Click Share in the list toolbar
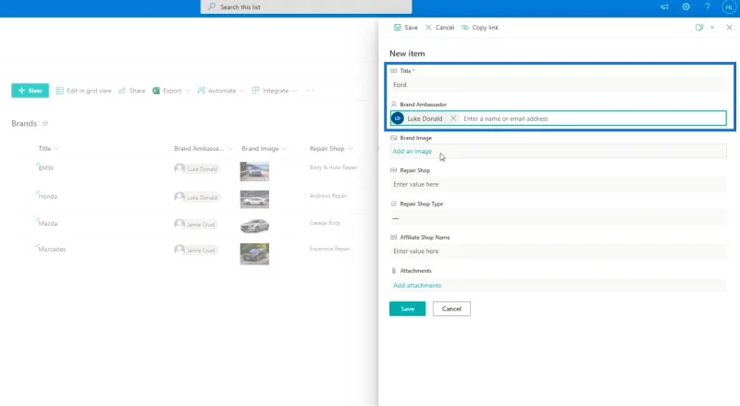The width and height of the screenshot is (740, 406). (x=131, y=91)
